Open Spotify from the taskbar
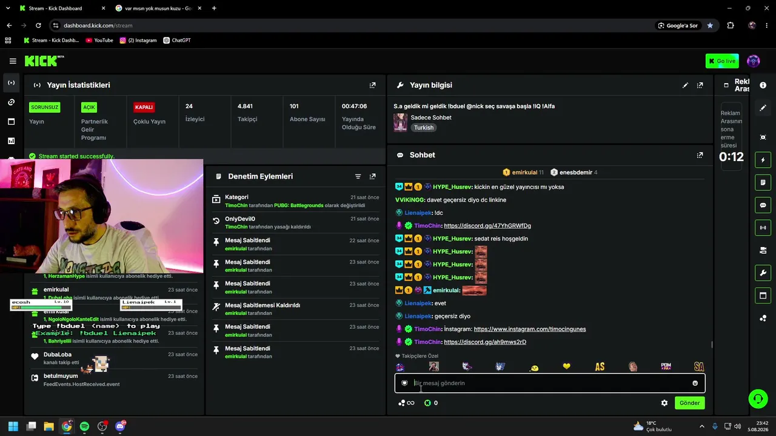Screen dimensions: 776x436 pos(84,426)
